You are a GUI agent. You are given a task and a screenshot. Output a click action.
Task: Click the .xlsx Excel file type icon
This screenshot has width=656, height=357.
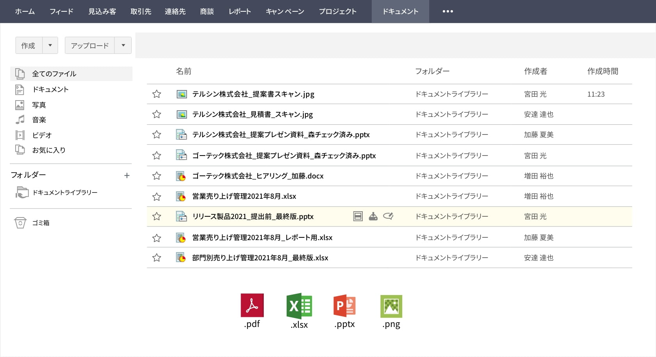point(299,306)
